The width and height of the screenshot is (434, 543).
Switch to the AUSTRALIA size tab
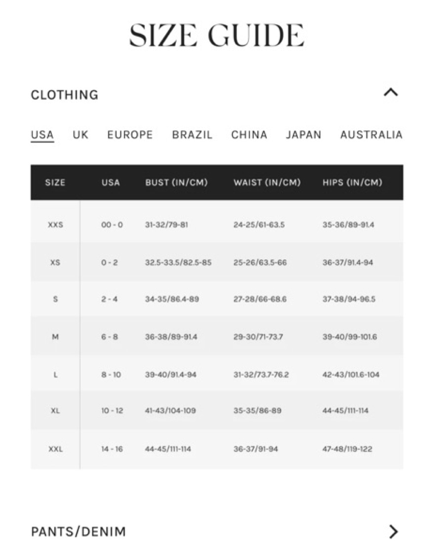pyautogui.click(x=371, y=135)
